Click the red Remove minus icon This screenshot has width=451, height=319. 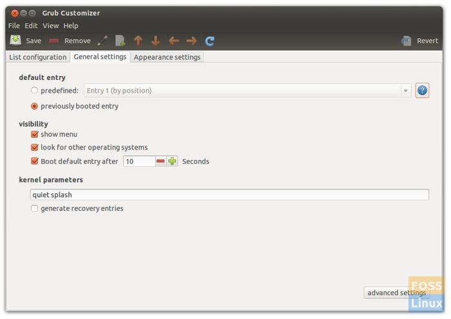[53, 41]
